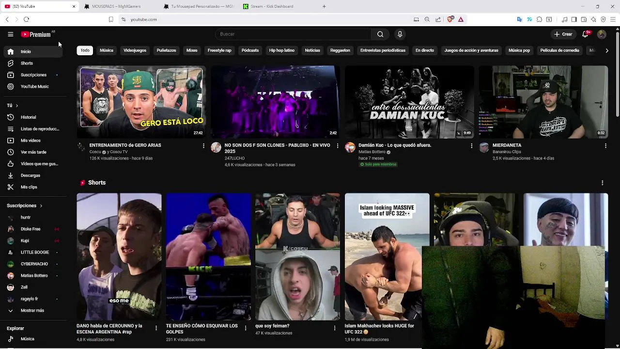Viewport: 620px width, 349px height.
Task: Open the Shorts section options menu
Action: pyautogui.click(x=602, y=183)
